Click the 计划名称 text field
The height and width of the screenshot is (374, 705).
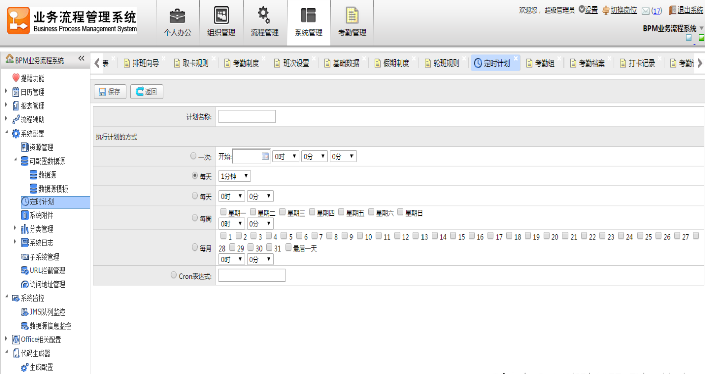coord(247,117)
